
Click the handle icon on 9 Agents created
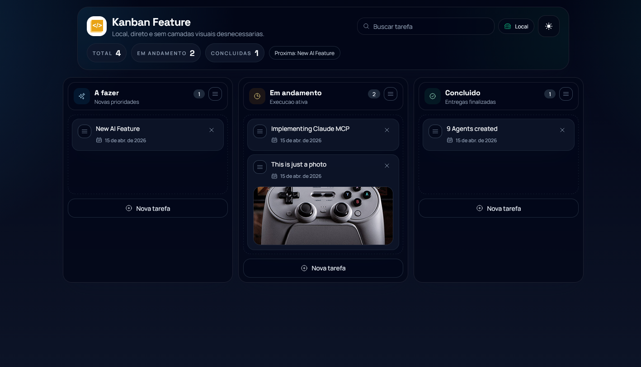point(435,131)
